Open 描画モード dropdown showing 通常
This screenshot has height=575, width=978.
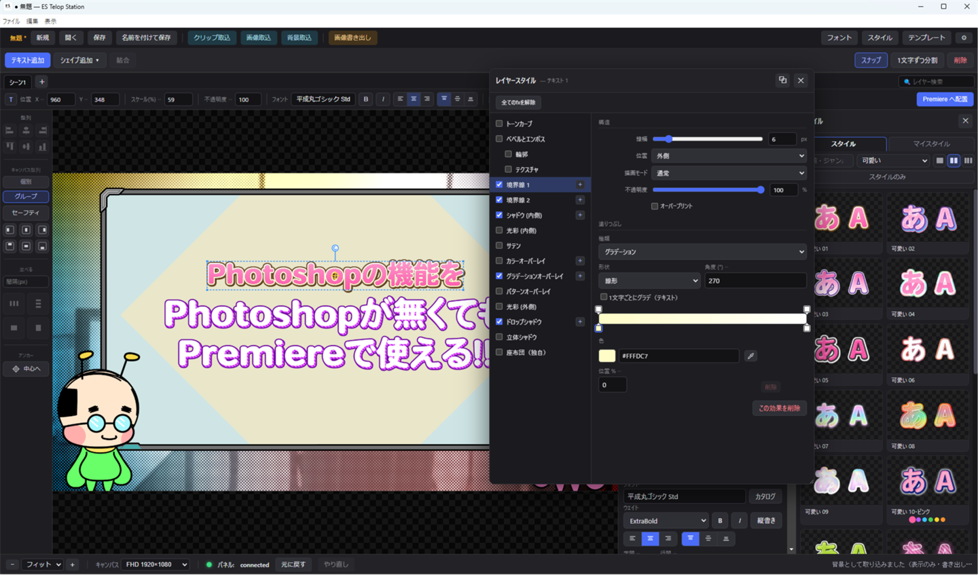(x=729, y=173)
